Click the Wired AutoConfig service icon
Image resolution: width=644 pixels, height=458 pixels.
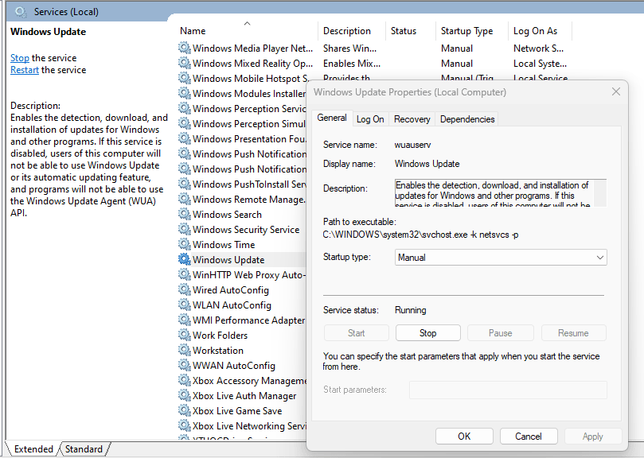[x=184, y=289]
